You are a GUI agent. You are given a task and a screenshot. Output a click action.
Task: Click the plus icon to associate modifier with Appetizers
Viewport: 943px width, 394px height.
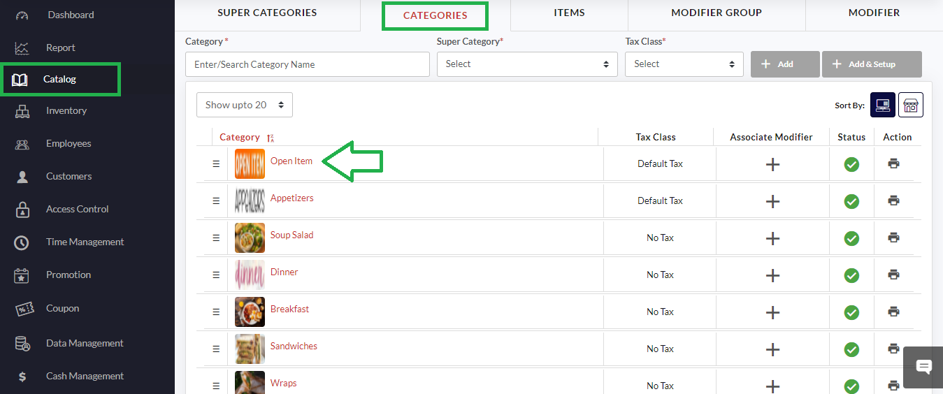click(772, 201)
